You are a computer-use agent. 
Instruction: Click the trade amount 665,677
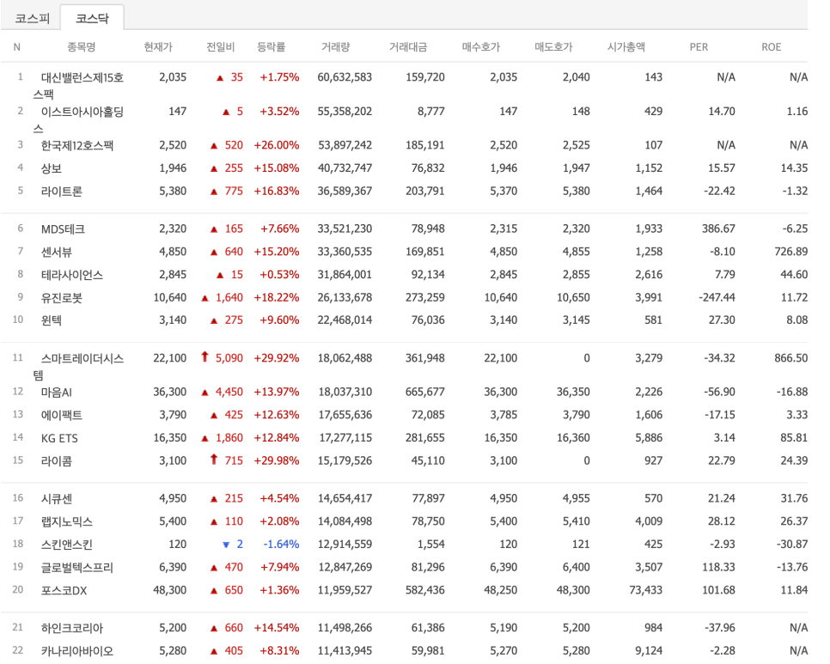click(x=425, y=392)
